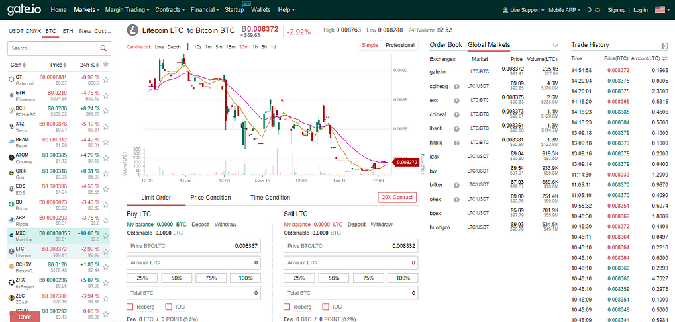Open the Chat button

pos(25,317)
